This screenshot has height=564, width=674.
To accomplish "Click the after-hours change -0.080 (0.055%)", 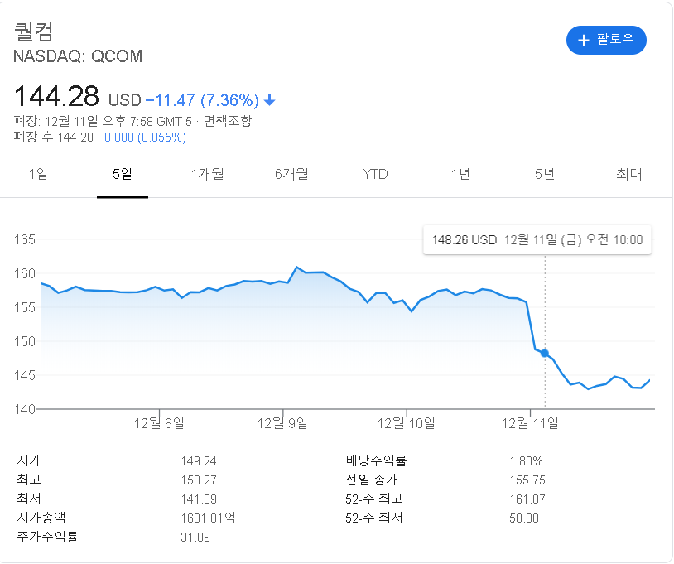I will (142, 137).
